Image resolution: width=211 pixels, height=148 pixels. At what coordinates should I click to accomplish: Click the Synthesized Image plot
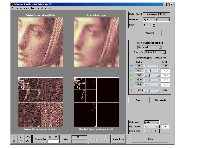pos(96,42)
